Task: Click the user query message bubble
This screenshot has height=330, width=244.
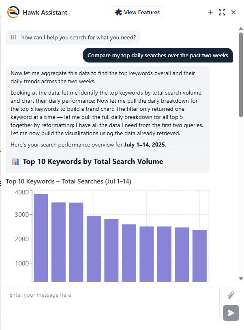Action: pos(158,55)
